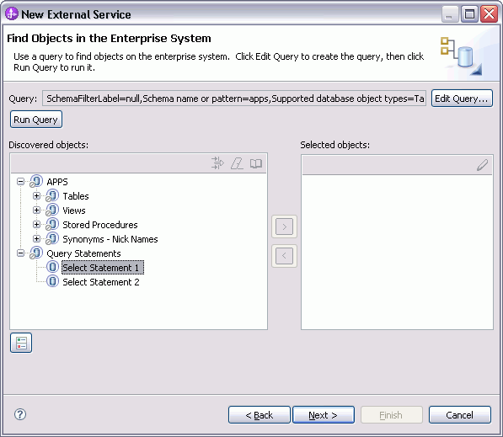Select Select Statement 2 in tree

click(101, 282)
